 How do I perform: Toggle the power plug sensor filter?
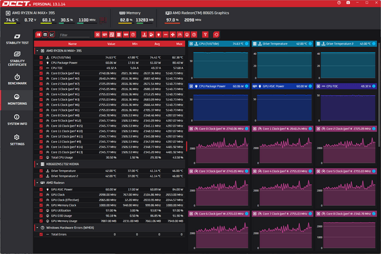point(159,35)
